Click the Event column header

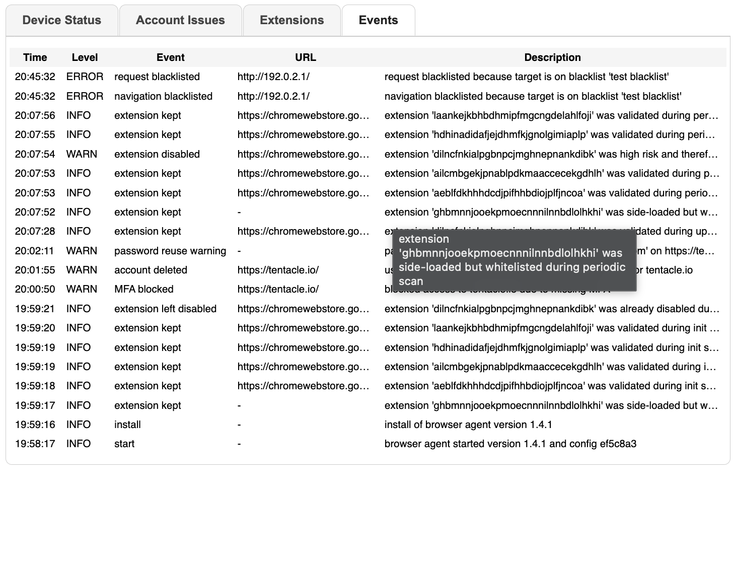170,57
